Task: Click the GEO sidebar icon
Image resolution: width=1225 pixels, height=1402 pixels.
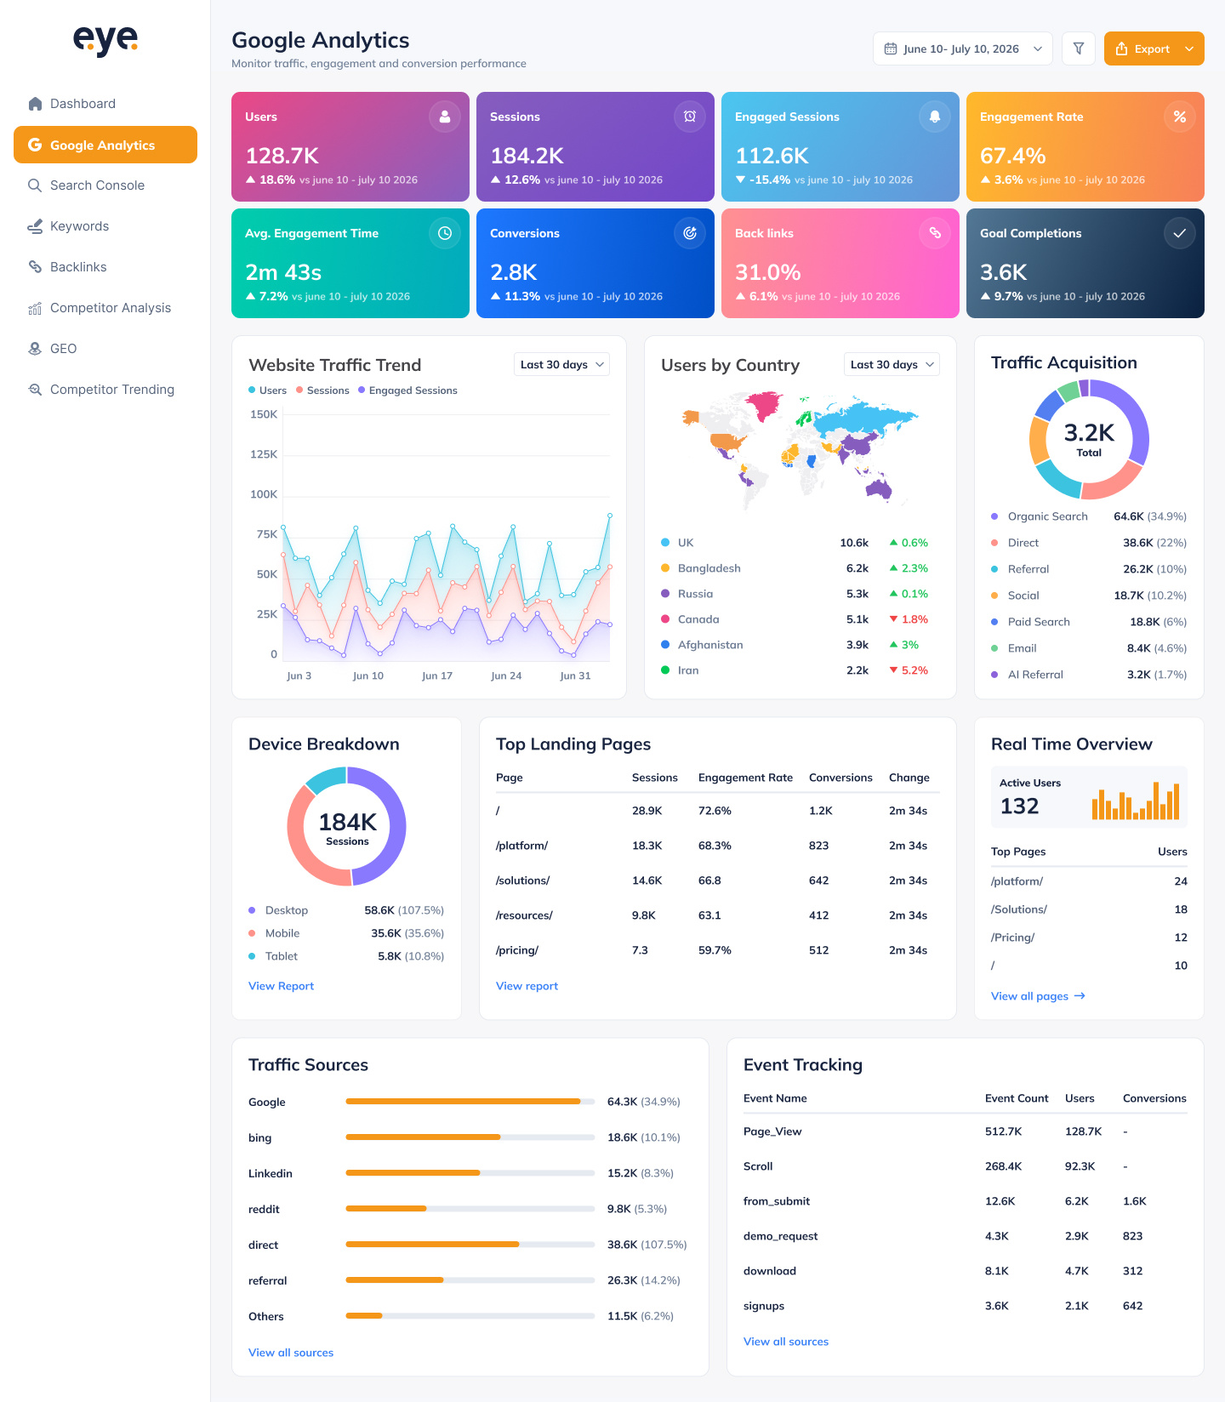Action: [x=35, y=349]
